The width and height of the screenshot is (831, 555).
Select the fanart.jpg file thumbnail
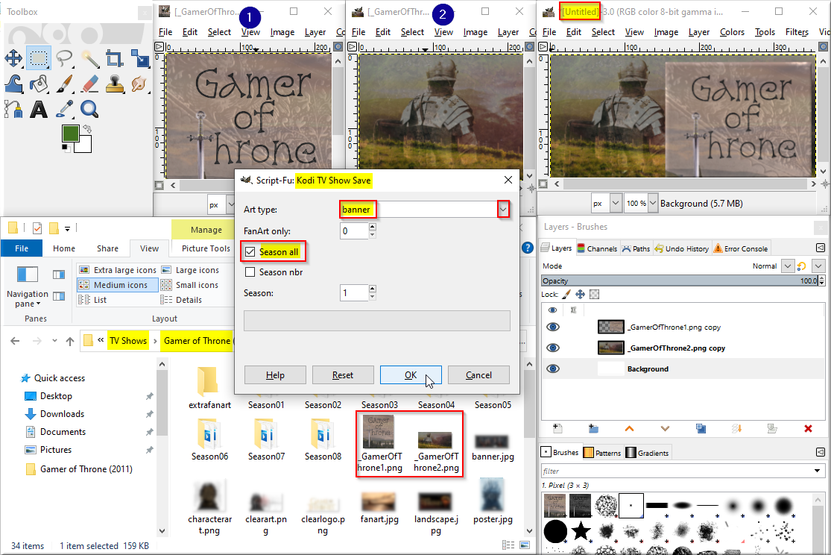pos(379,501)
